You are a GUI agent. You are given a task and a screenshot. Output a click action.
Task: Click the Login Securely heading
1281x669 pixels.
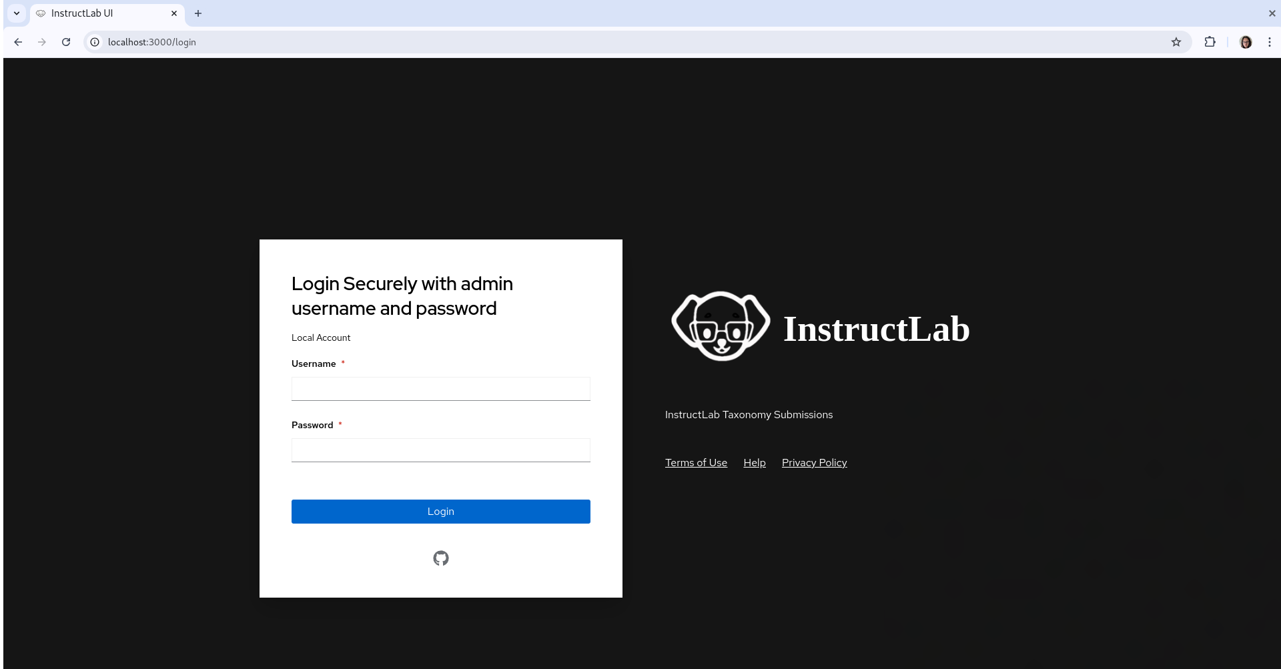click(x=402, y=296)
